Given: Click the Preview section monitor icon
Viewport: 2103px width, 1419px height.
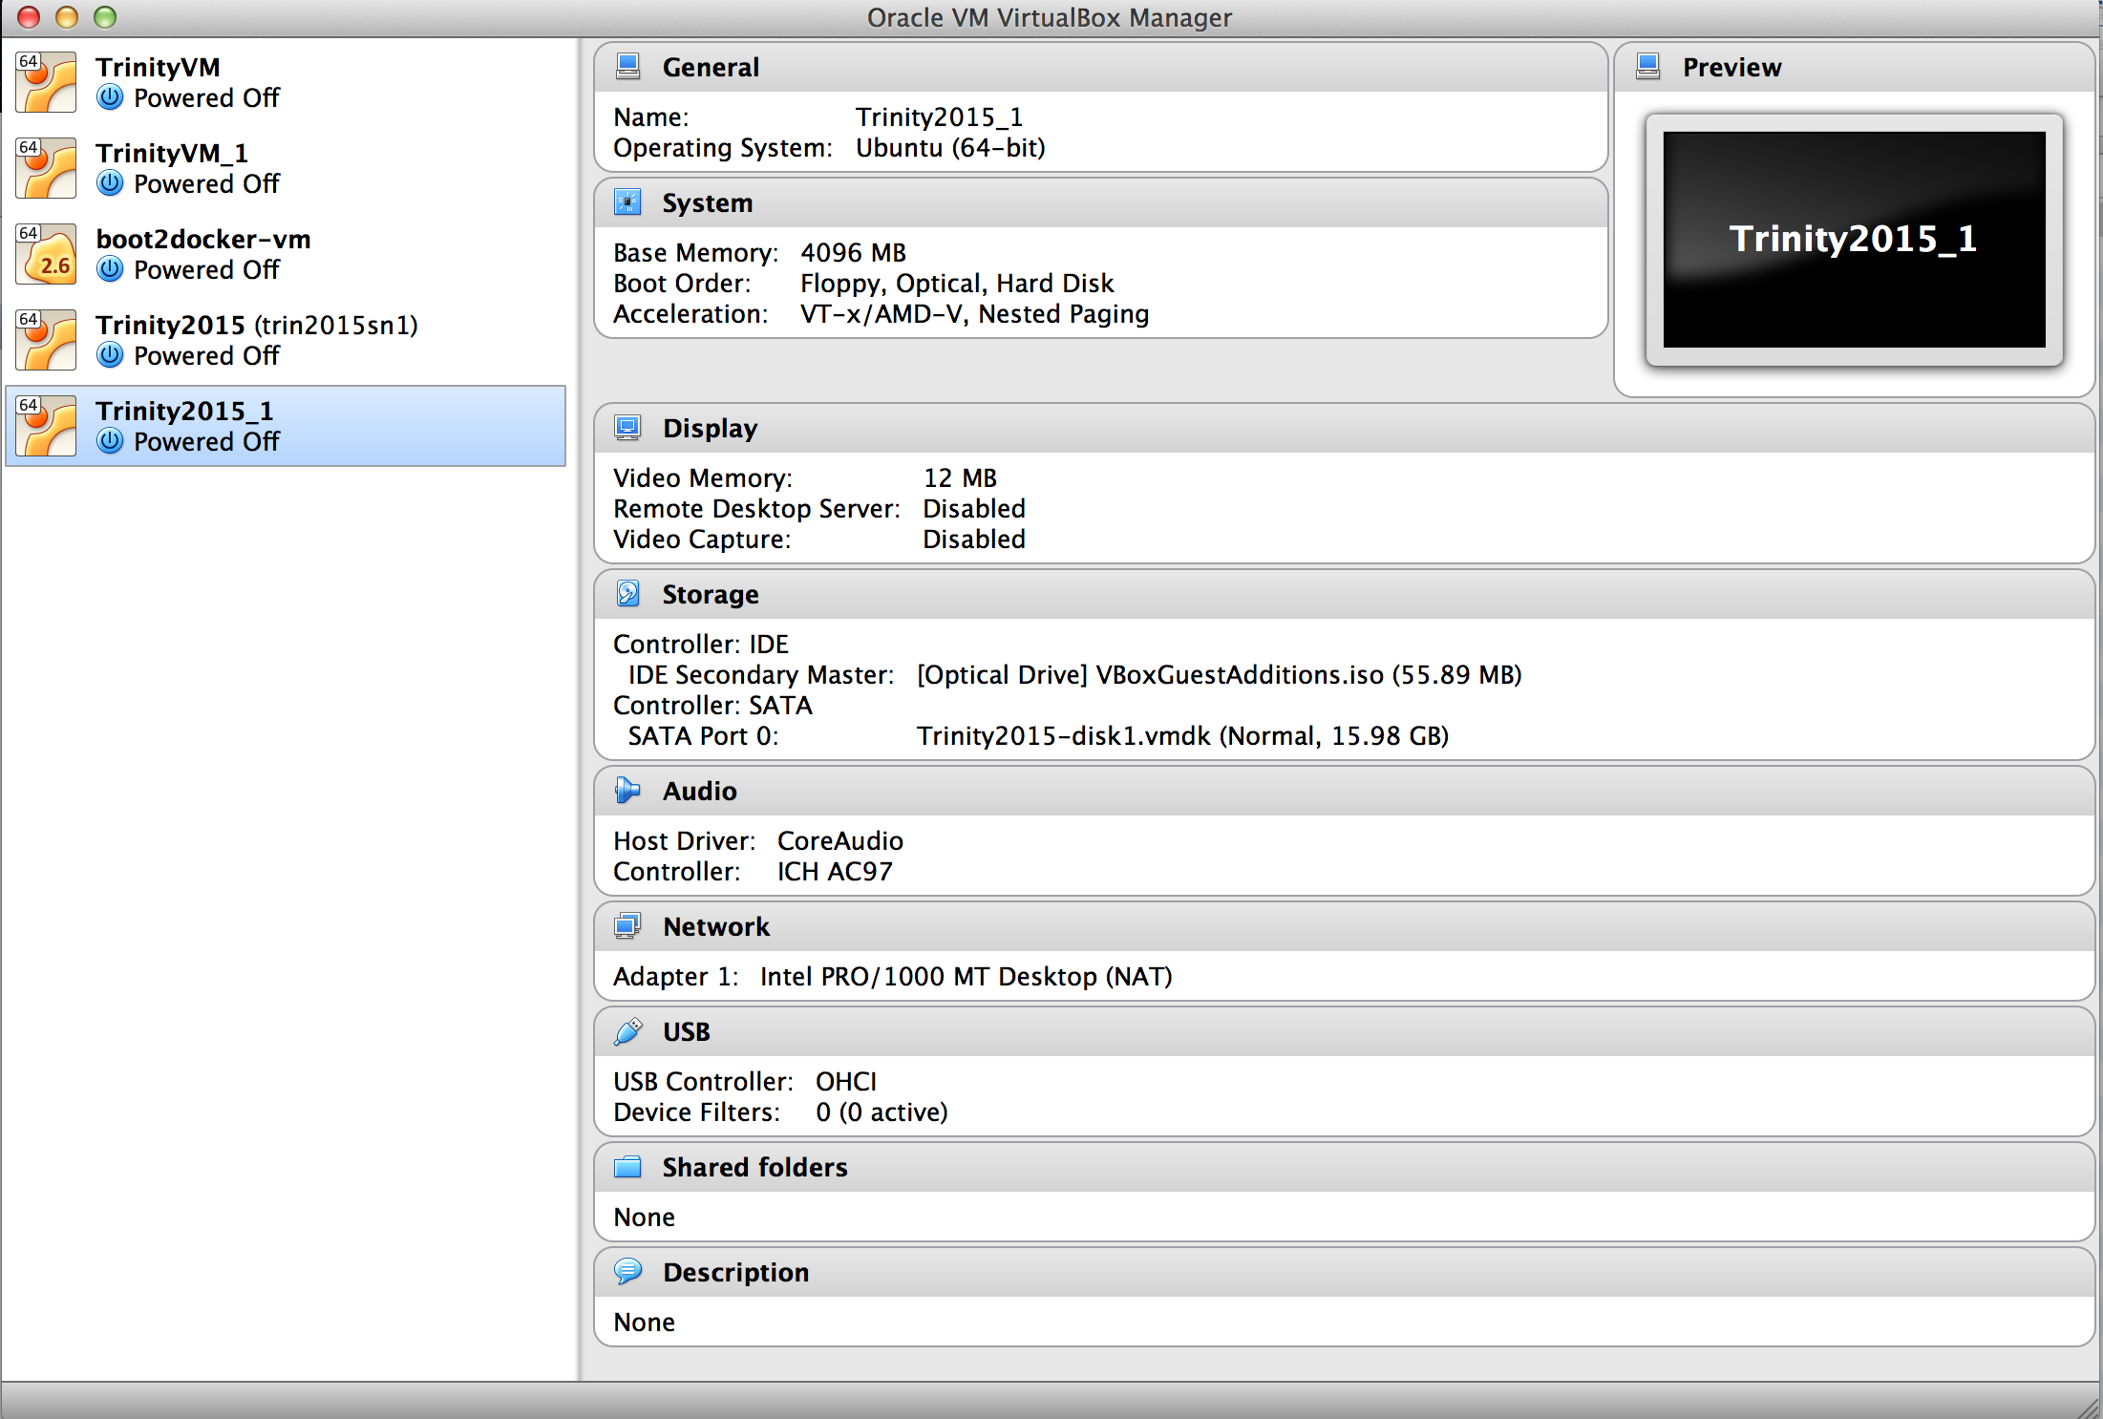Looking at the screenshot, I should click(1647, 67).
